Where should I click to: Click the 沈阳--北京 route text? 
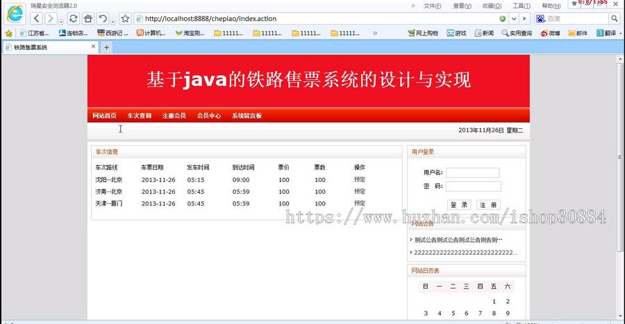[109, 180]
